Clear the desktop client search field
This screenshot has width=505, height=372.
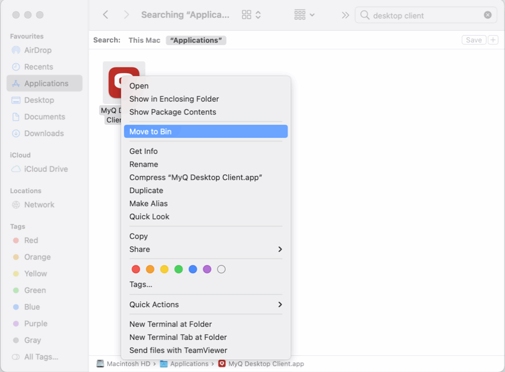tap(487, 14)
